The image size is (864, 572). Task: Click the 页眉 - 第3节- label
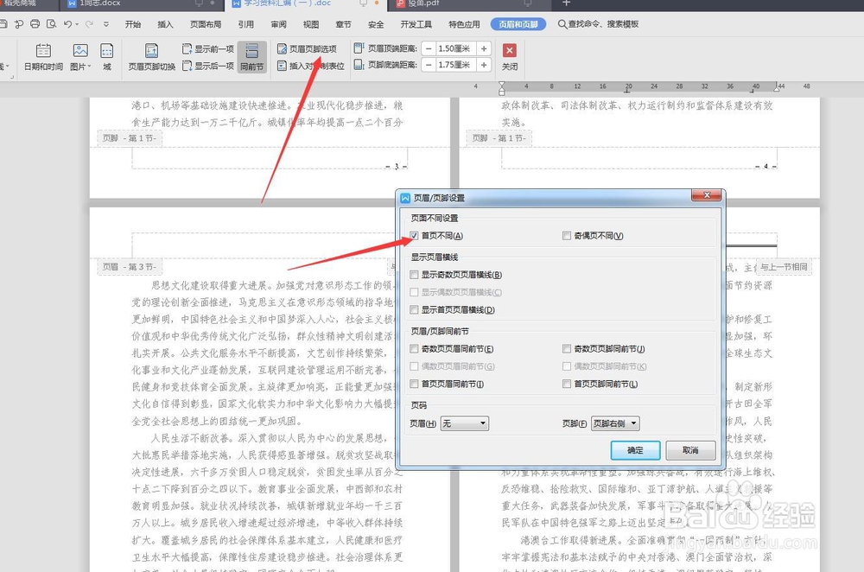(x=130, y=267)
